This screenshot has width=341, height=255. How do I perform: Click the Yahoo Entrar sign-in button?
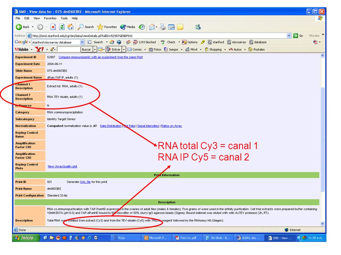tap(114, 50)
